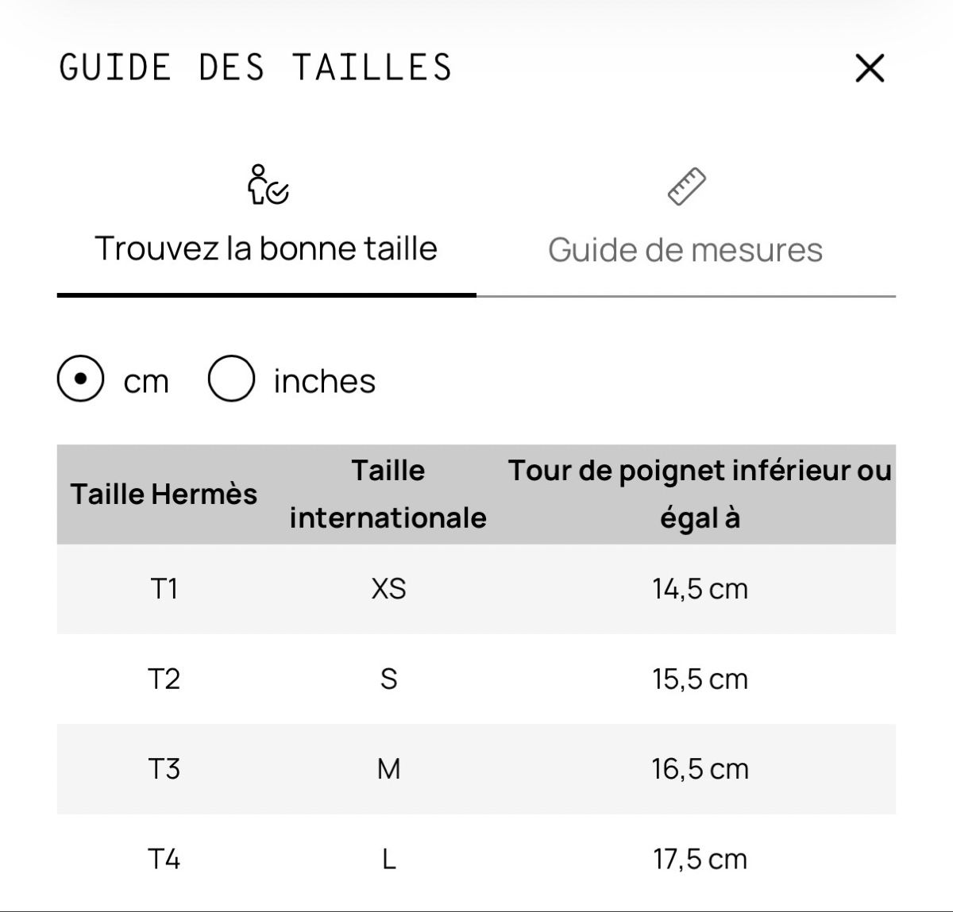Click the GUIDE DES TAILLES title

[256, 67]
